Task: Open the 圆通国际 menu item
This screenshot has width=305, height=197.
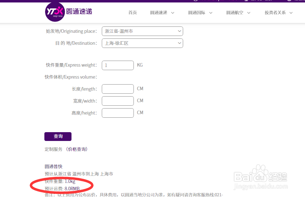Action: 197,13
